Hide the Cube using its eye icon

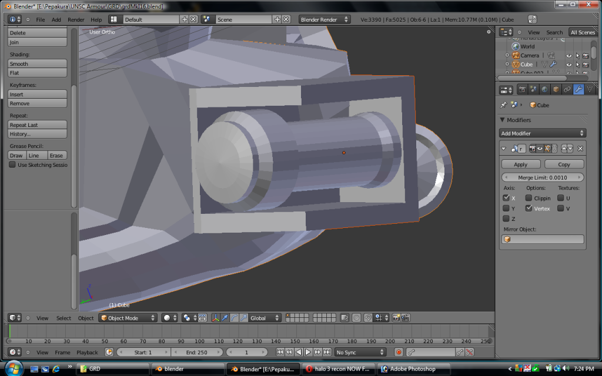click(569, 65)
